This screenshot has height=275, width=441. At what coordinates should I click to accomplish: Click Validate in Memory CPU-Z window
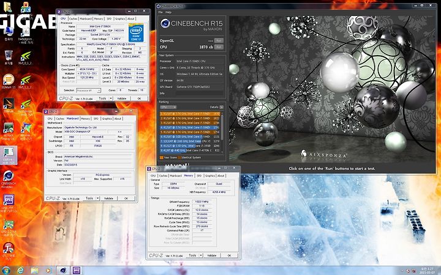[212, 255]
